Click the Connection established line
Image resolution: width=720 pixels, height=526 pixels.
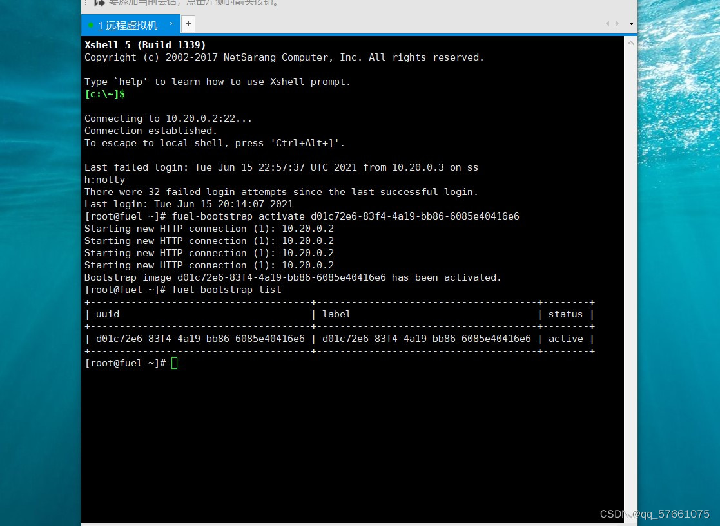pyautogui.click(x=151, y=130)
